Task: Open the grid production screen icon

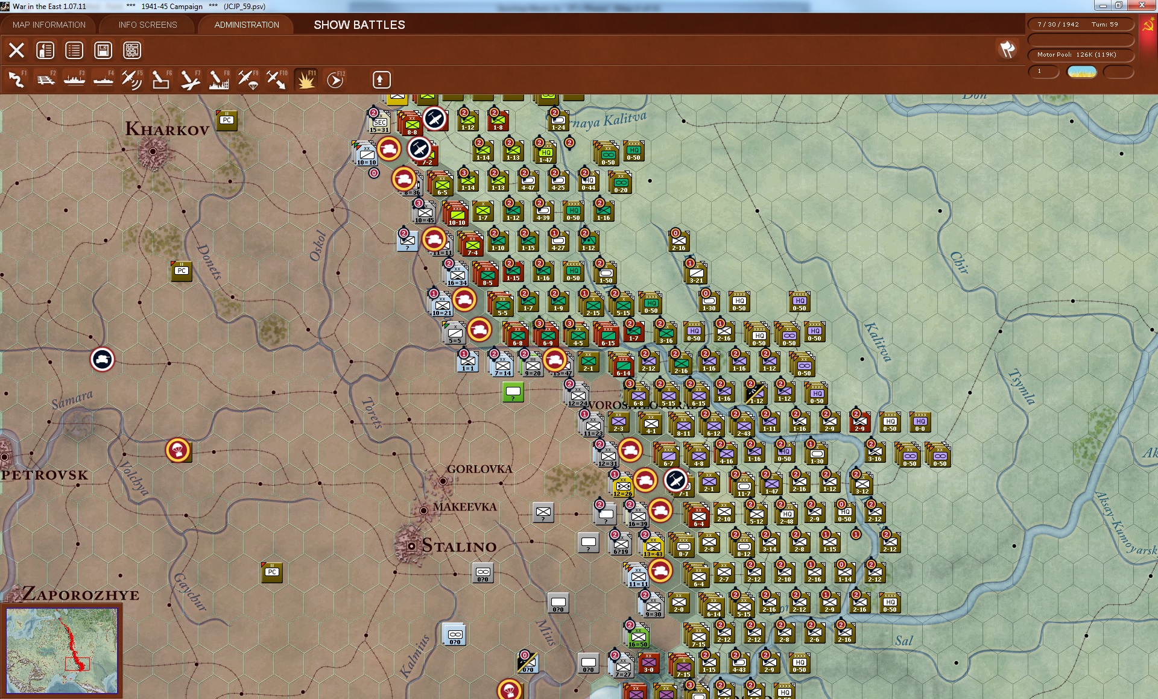Action: tap(132, 50)
